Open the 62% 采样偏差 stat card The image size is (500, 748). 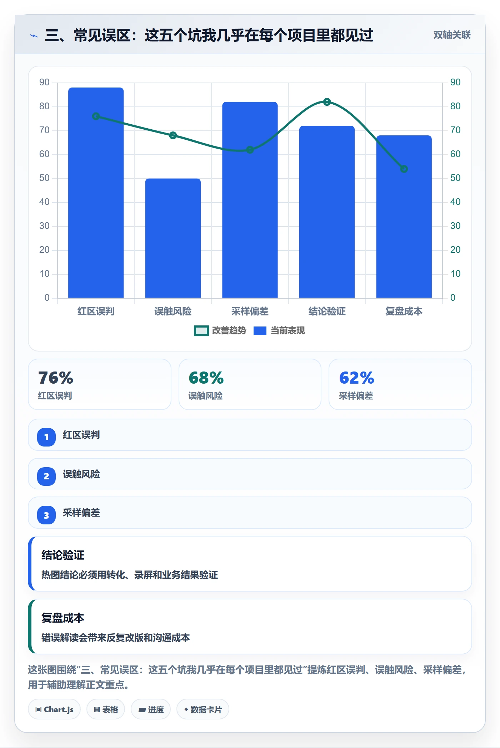click(x=400, y=384)
